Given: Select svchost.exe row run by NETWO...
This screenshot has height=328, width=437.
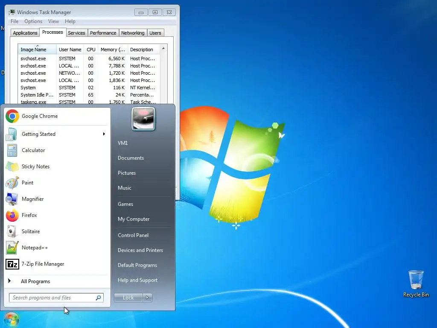Looking at the screenshot, I should point(89,73).
